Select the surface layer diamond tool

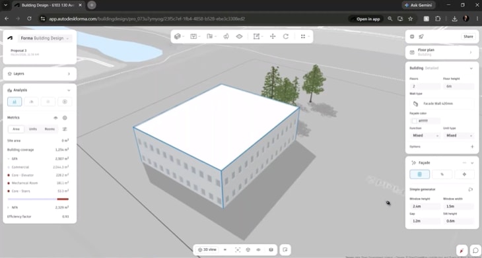click(239, 36)
